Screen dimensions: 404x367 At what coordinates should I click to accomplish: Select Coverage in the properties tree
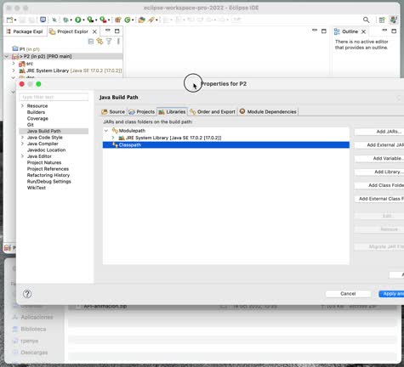coord(37,118)
